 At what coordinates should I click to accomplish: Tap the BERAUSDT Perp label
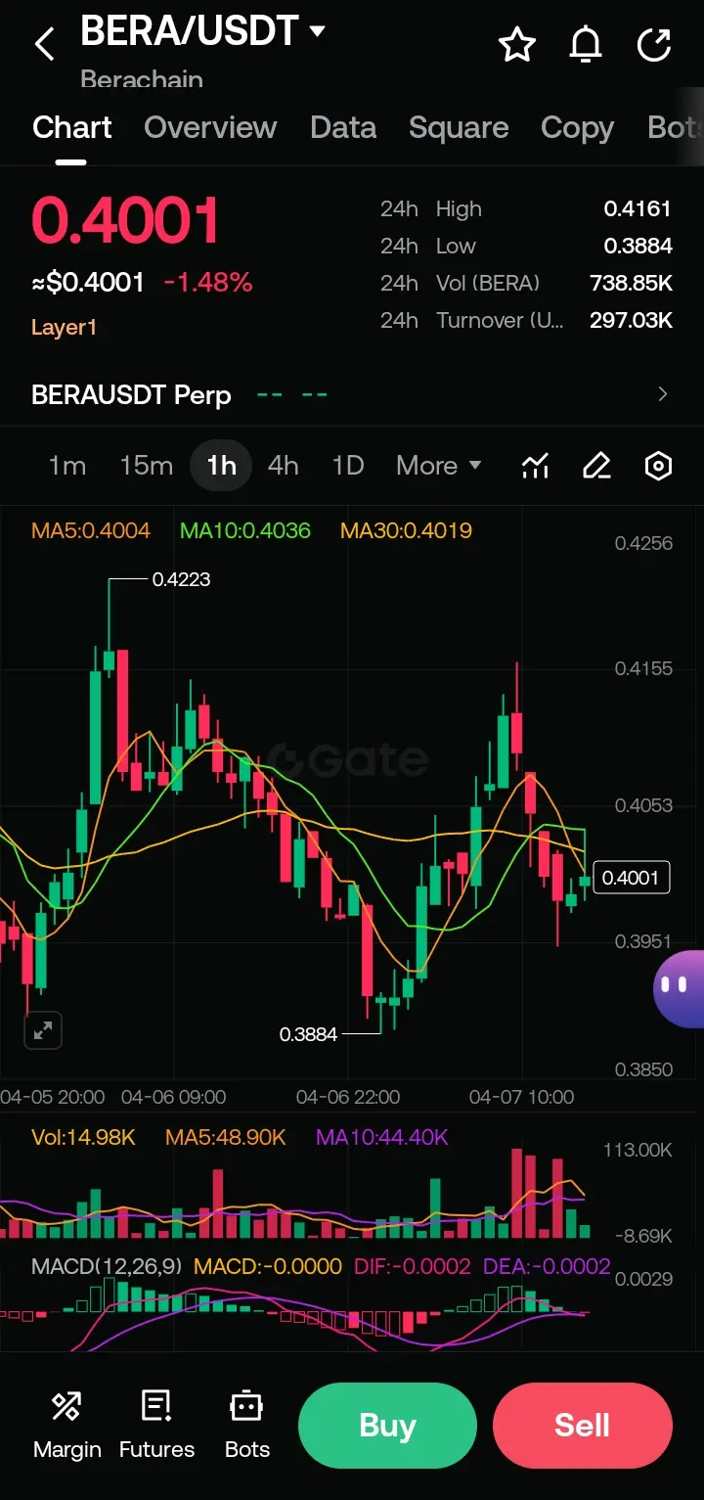click(x=131, y=395)
